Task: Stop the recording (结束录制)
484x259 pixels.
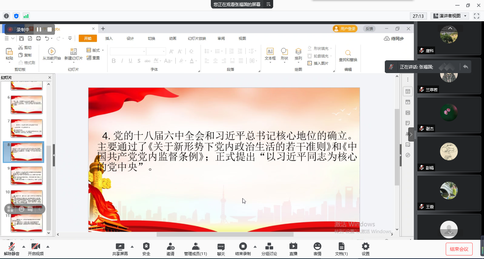Action: pyautogui.click(x=243, y=247)
